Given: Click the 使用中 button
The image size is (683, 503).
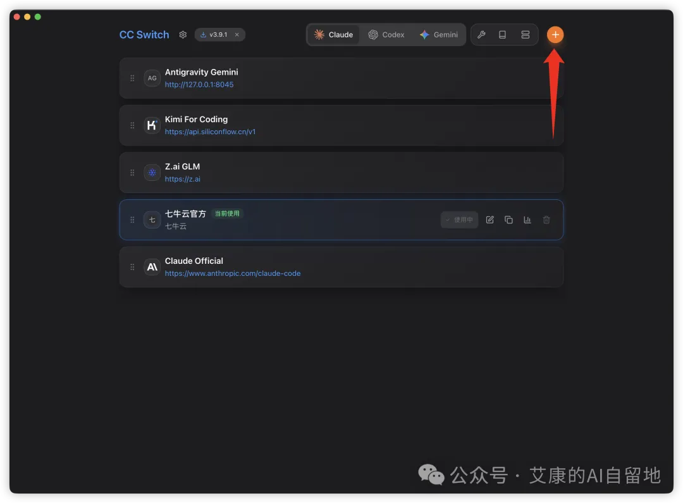Looking at the screenshot, I should (459, 220).
